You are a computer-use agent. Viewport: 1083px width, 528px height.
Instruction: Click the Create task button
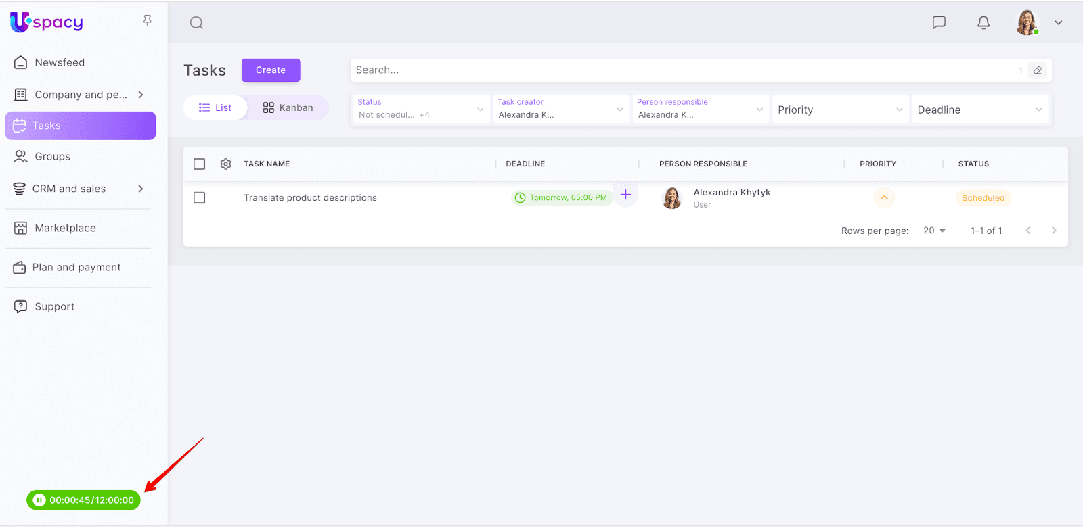tap(271, 70)
